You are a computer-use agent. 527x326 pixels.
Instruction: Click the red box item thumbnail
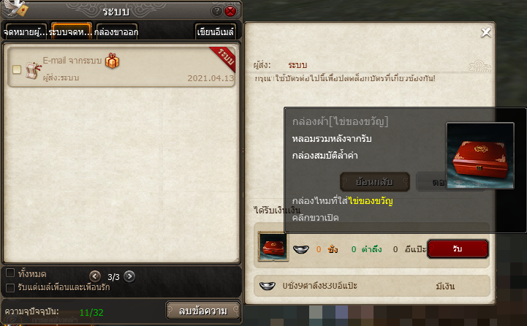[x=273, y=246]
